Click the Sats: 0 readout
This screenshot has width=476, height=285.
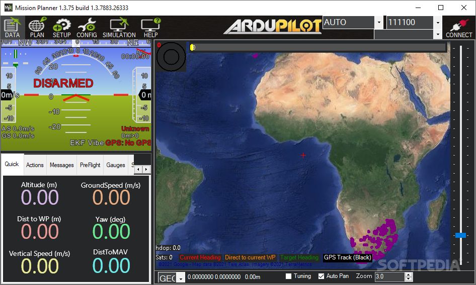pyautogui.click(x=164, y=257)
